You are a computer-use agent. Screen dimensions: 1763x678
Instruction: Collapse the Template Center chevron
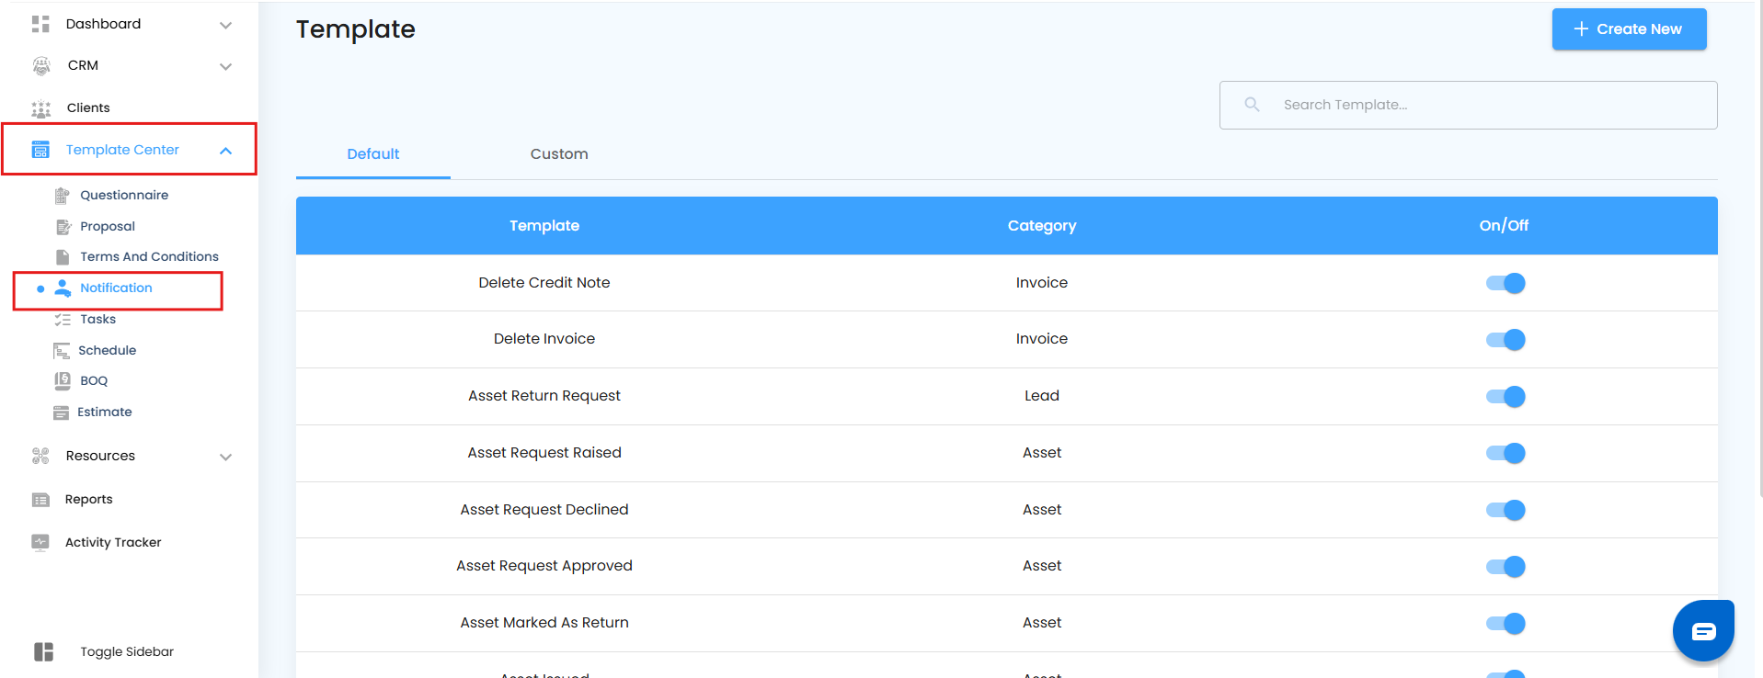(x=225, y=151)
